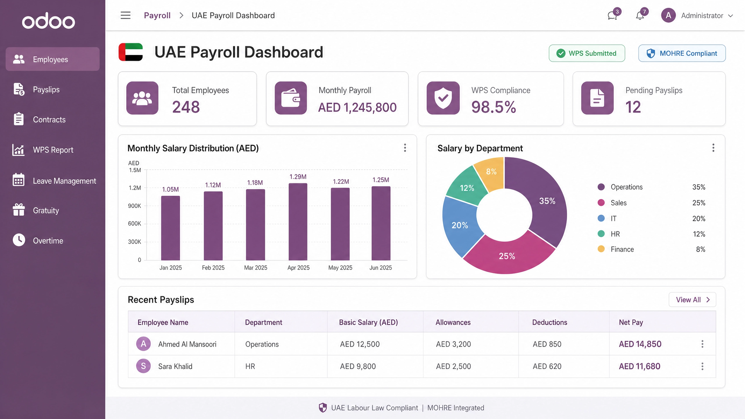Click the Overtime clock icon
Viewport: 745px width, 419px height.
[x=19, y=240]
